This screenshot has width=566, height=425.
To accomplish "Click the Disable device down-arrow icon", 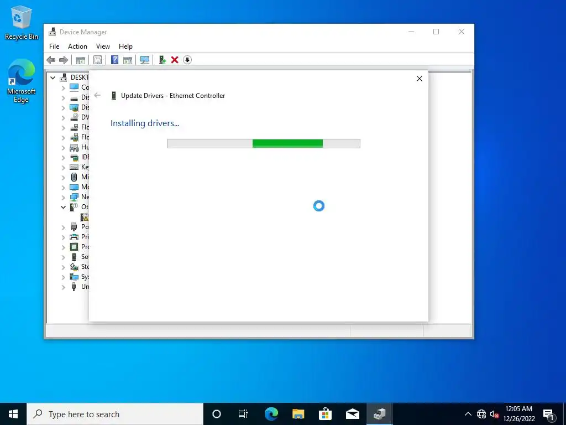I will click(x=187, y=60).
